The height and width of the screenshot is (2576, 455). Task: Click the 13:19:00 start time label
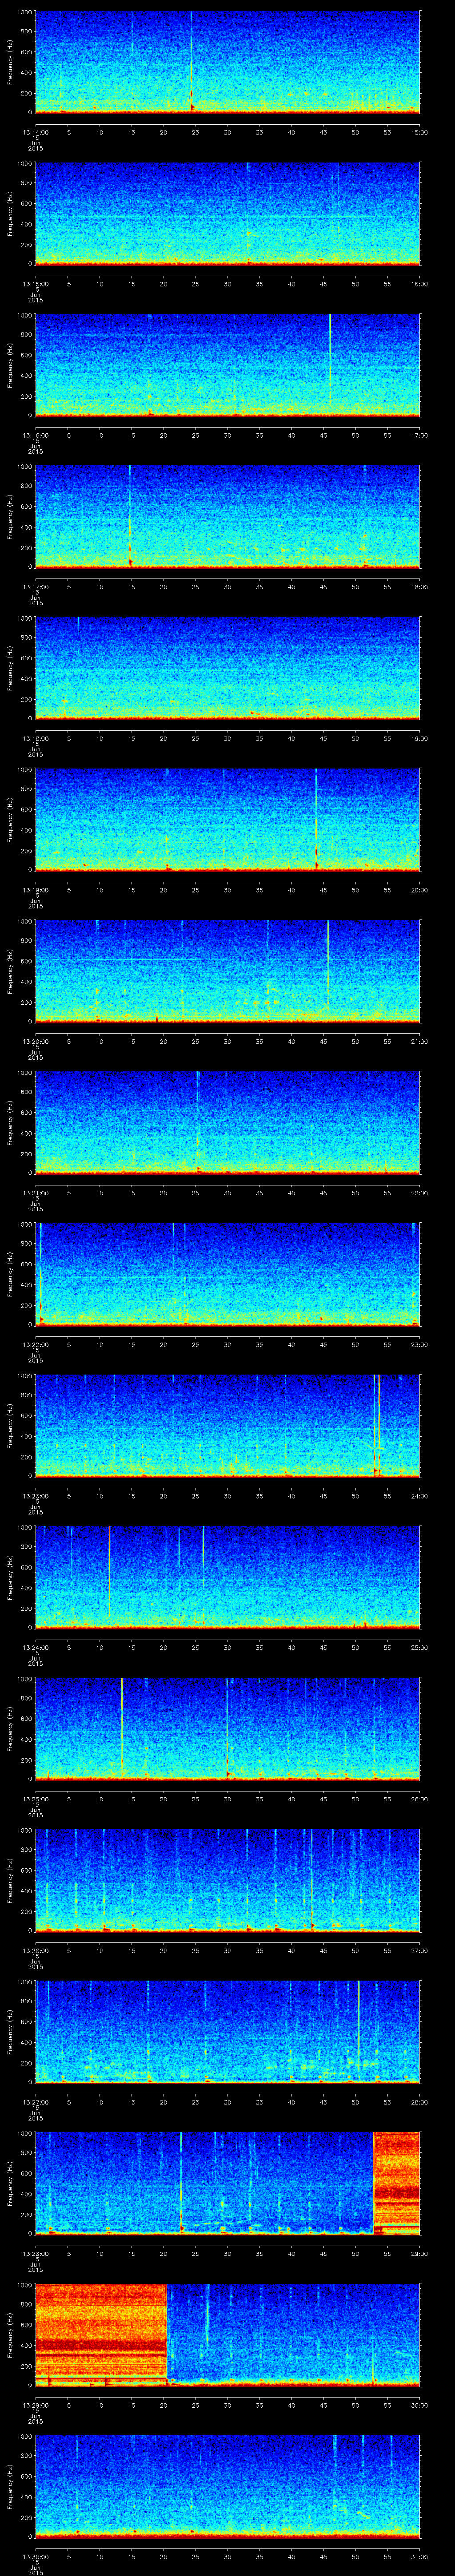pyautogui.click(x=35, y=890)
